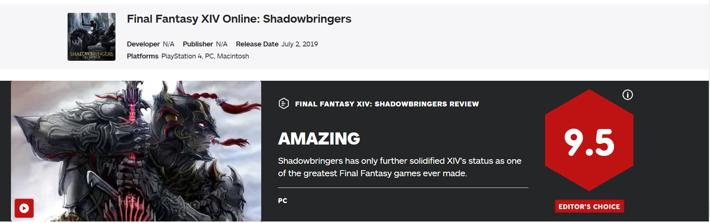Image resolution: width=710 pixels, height=223 pixels.
Task: Click the Final Fantasy XIV Online: Shadowbringers heading
Action: coord(239,19)
